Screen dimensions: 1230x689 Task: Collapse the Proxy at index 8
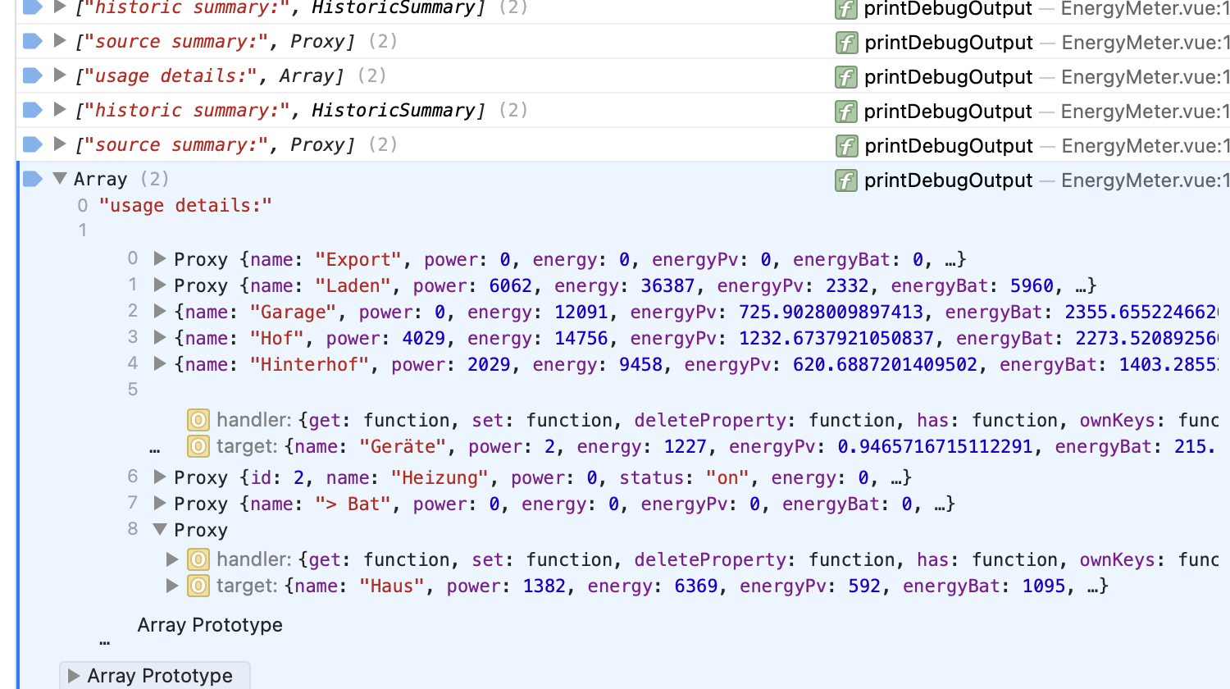point(160,530)
